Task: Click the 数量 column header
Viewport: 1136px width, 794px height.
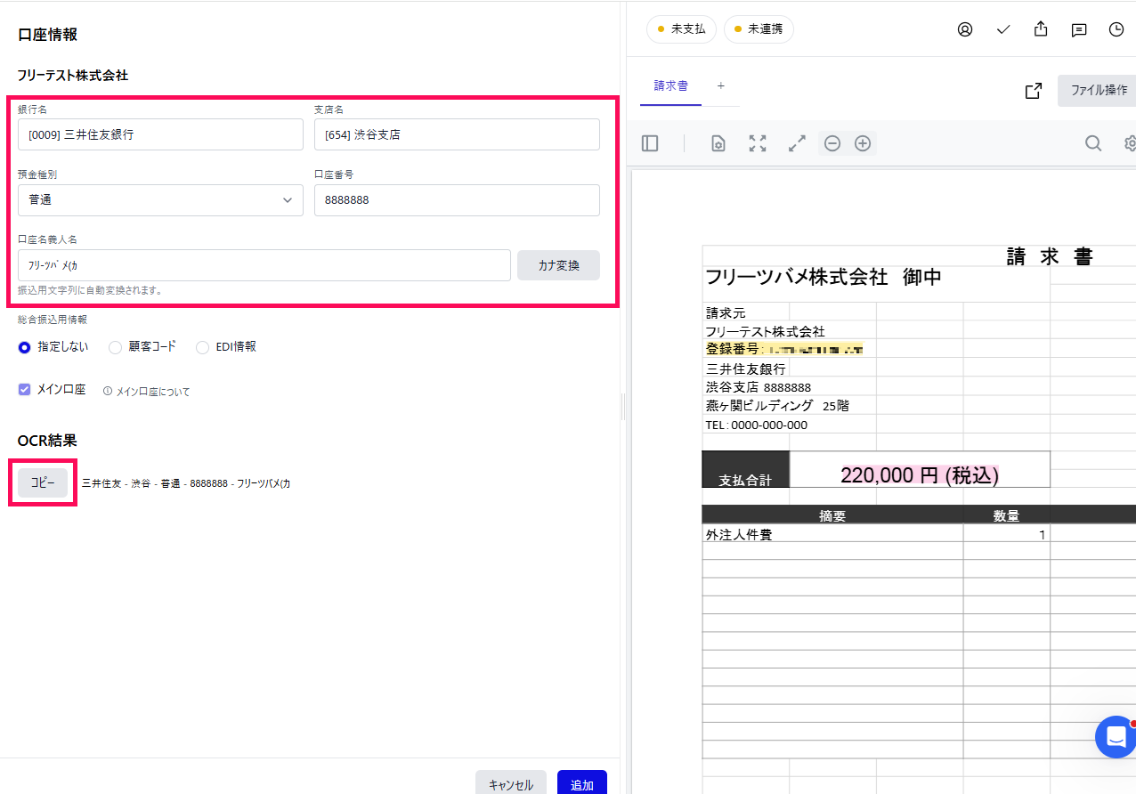Action: pos(1006,515)
